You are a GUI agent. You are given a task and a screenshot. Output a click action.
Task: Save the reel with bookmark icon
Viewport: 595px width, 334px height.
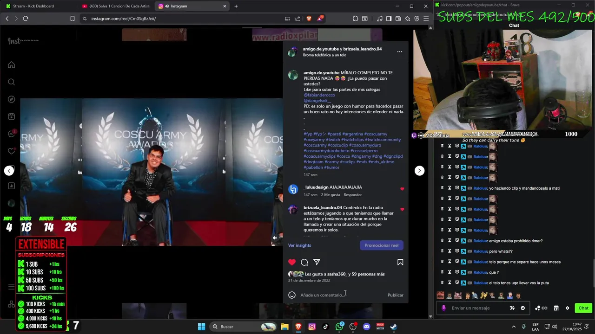[x=400, y=262]
